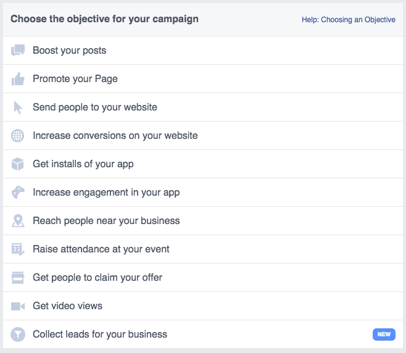
Task: Click the globe icon for website conversions
Action: (x=18, y=136)
